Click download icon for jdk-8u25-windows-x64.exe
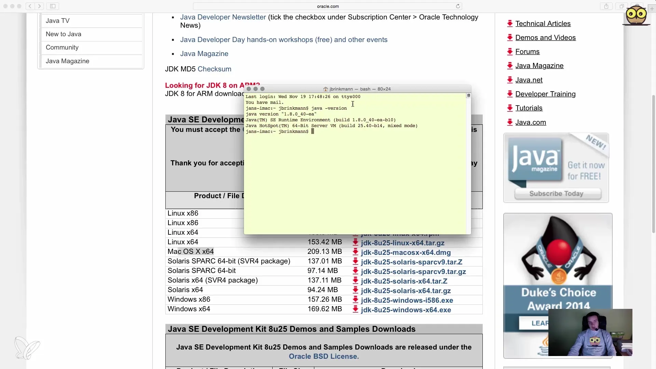 355,310
